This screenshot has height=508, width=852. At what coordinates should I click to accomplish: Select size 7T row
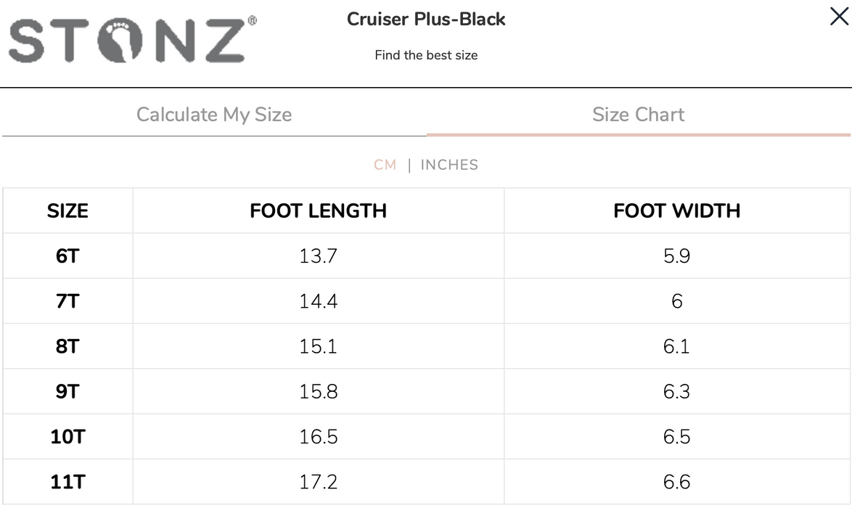67,301
